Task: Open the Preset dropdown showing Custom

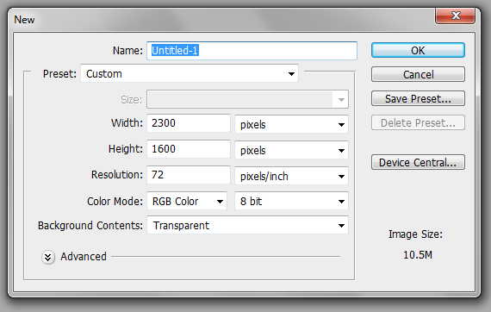Action: (190, 74)
